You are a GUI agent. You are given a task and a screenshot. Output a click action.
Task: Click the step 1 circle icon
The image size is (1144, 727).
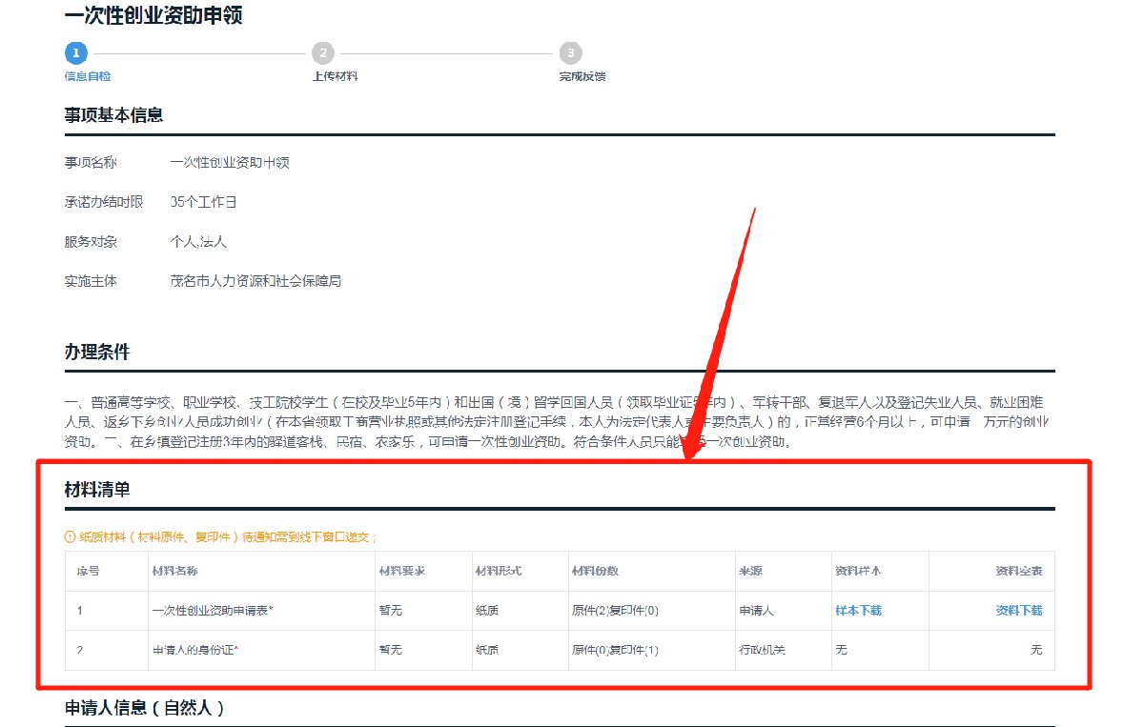75,53
